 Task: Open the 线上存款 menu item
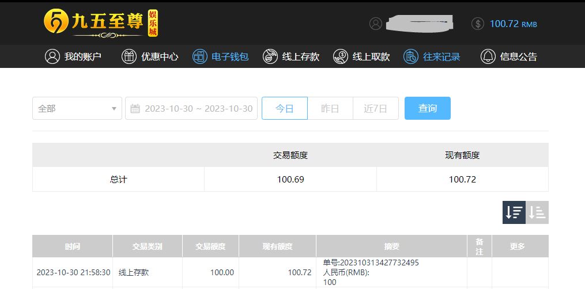point(291,56)
